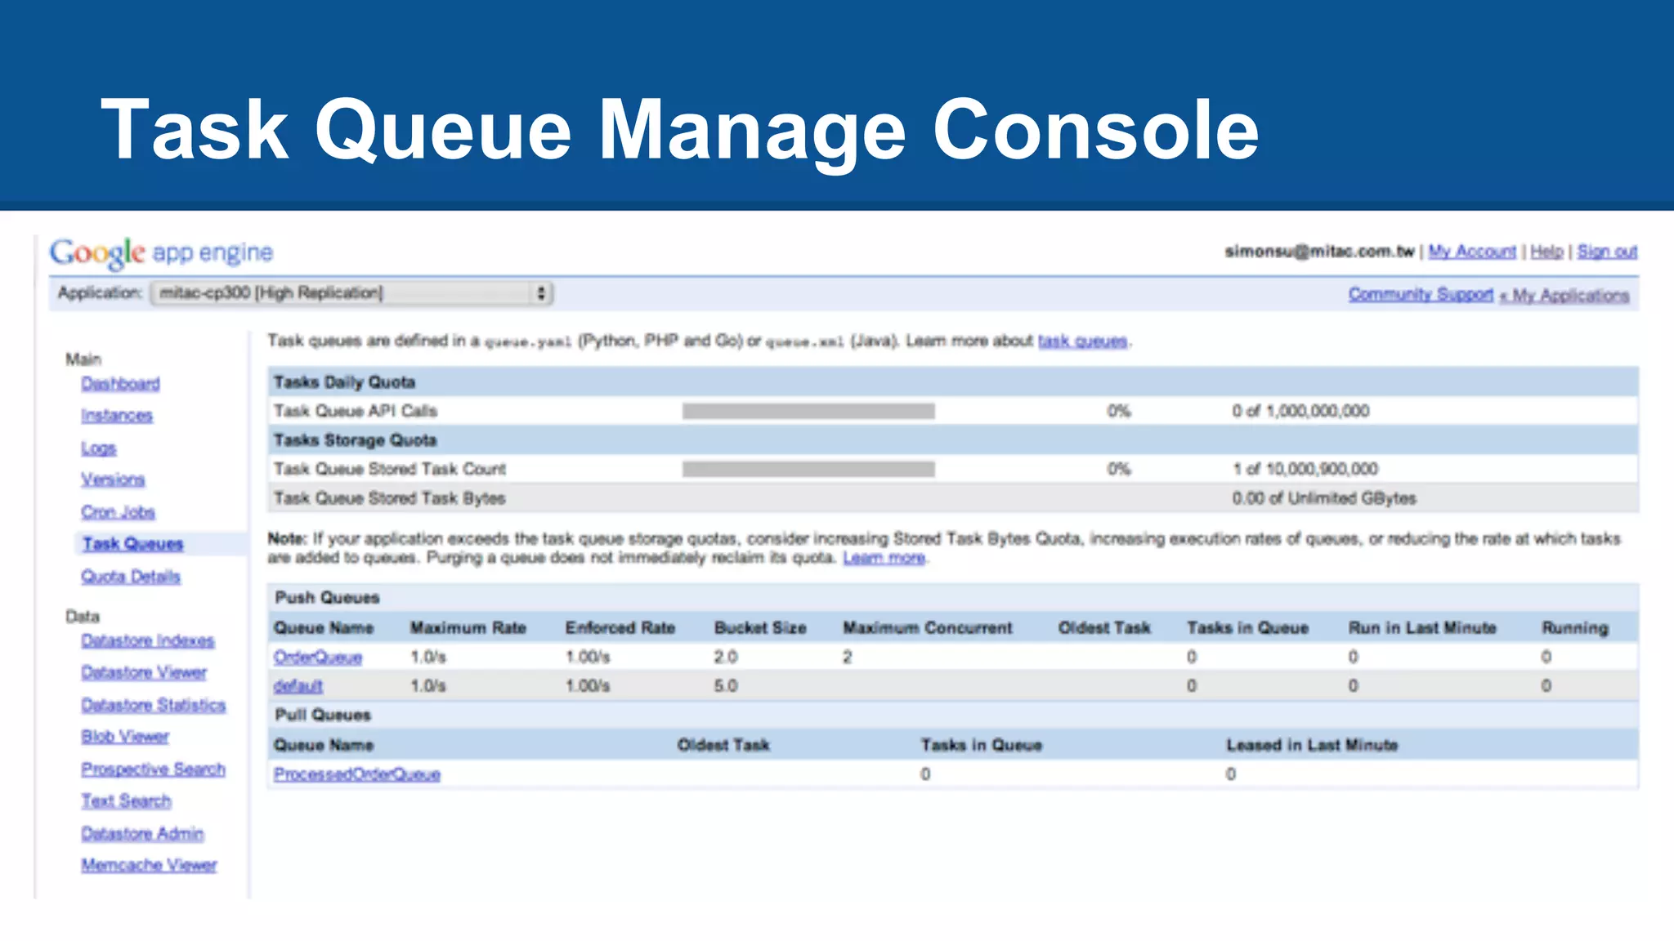Sign out of the account

(x=1607, y=252)
